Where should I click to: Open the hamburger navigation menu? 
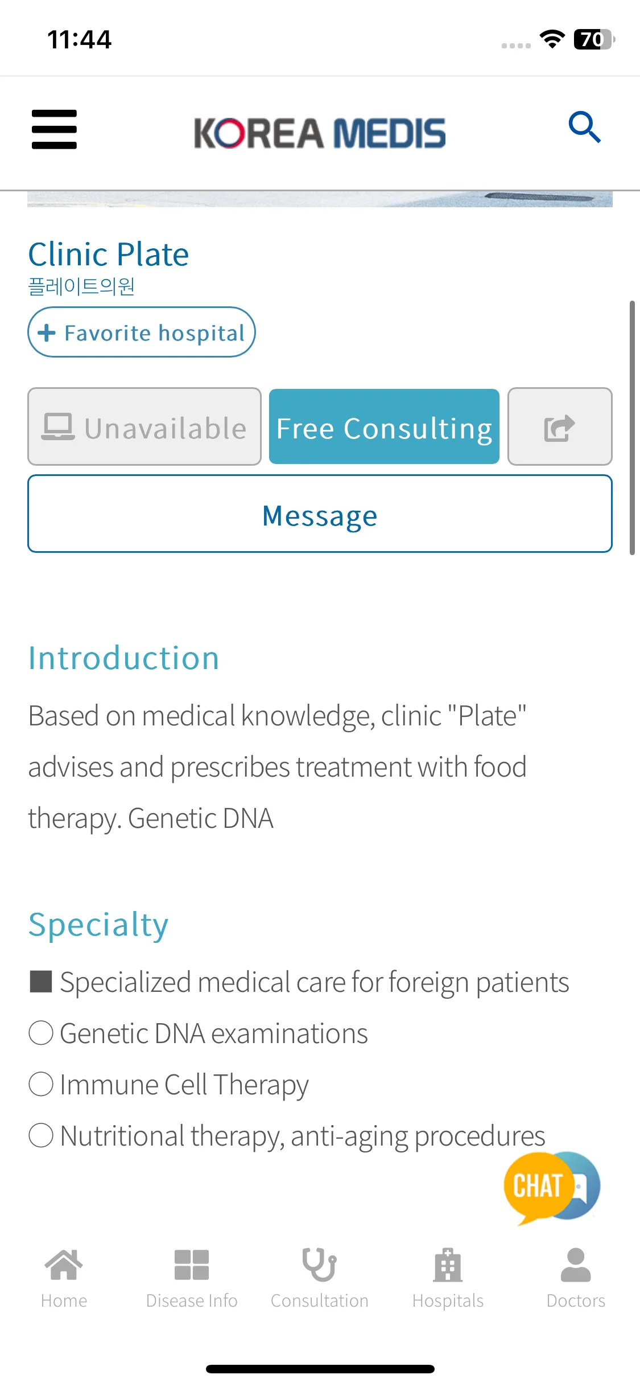coord(54,130)
